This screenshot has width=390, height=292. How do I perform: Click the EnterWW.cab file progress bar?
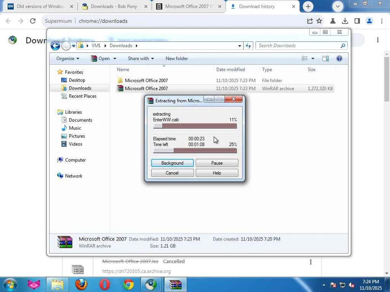(x=195, y=126)
